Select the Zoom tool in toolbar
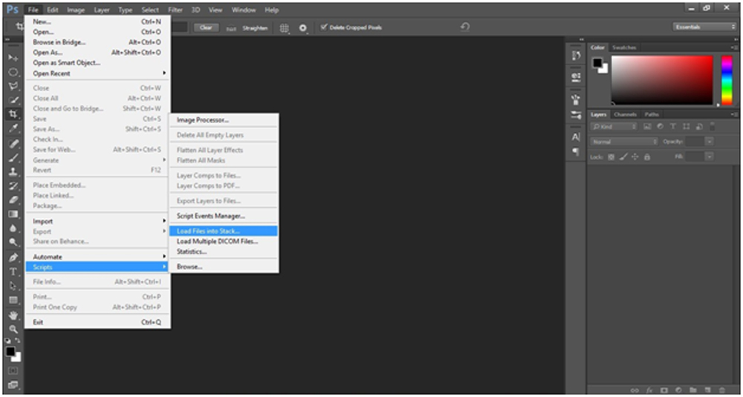This screenshot has height=397, width=743. (13, 329)
